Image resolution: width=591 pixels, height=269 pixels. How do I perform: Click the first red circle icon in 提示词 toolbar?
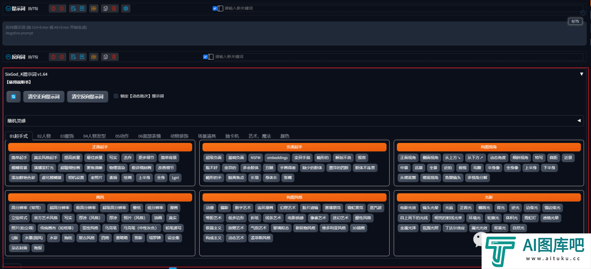(53, 9)
